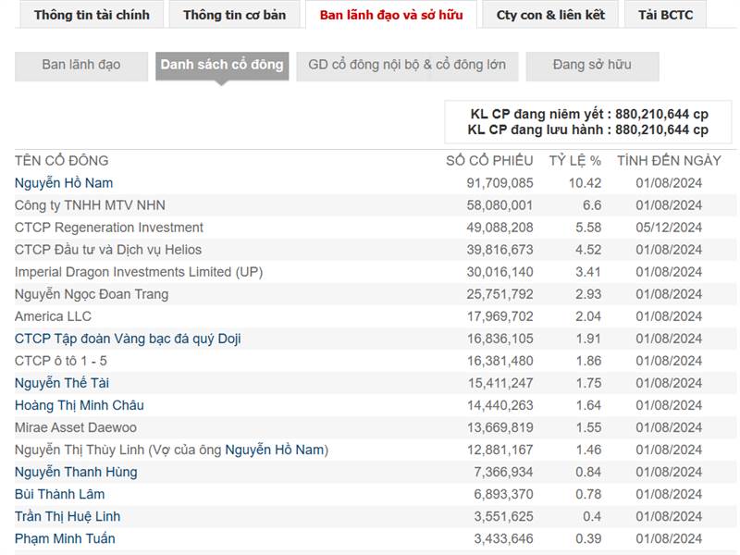740x555 pixels.
Task: Open Nguyễn Thế Tài shareholder profile
Action: tap(62, 383)
